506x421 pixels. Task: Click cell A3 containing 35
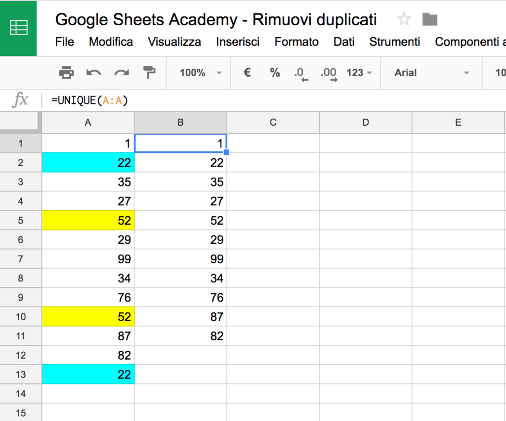[88, 182]
